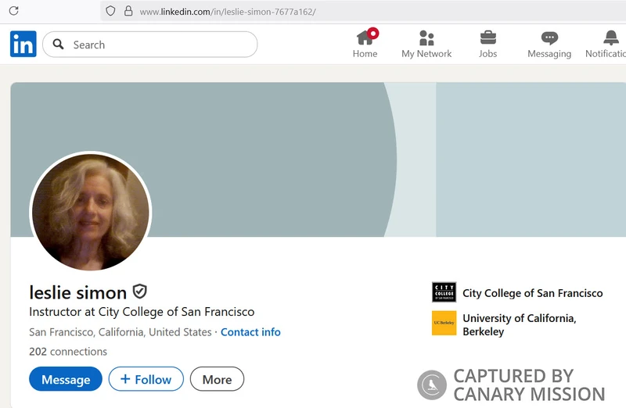Click the 202 connections text
The height and width of the screenshot is (408, 626).
(68, 352)
